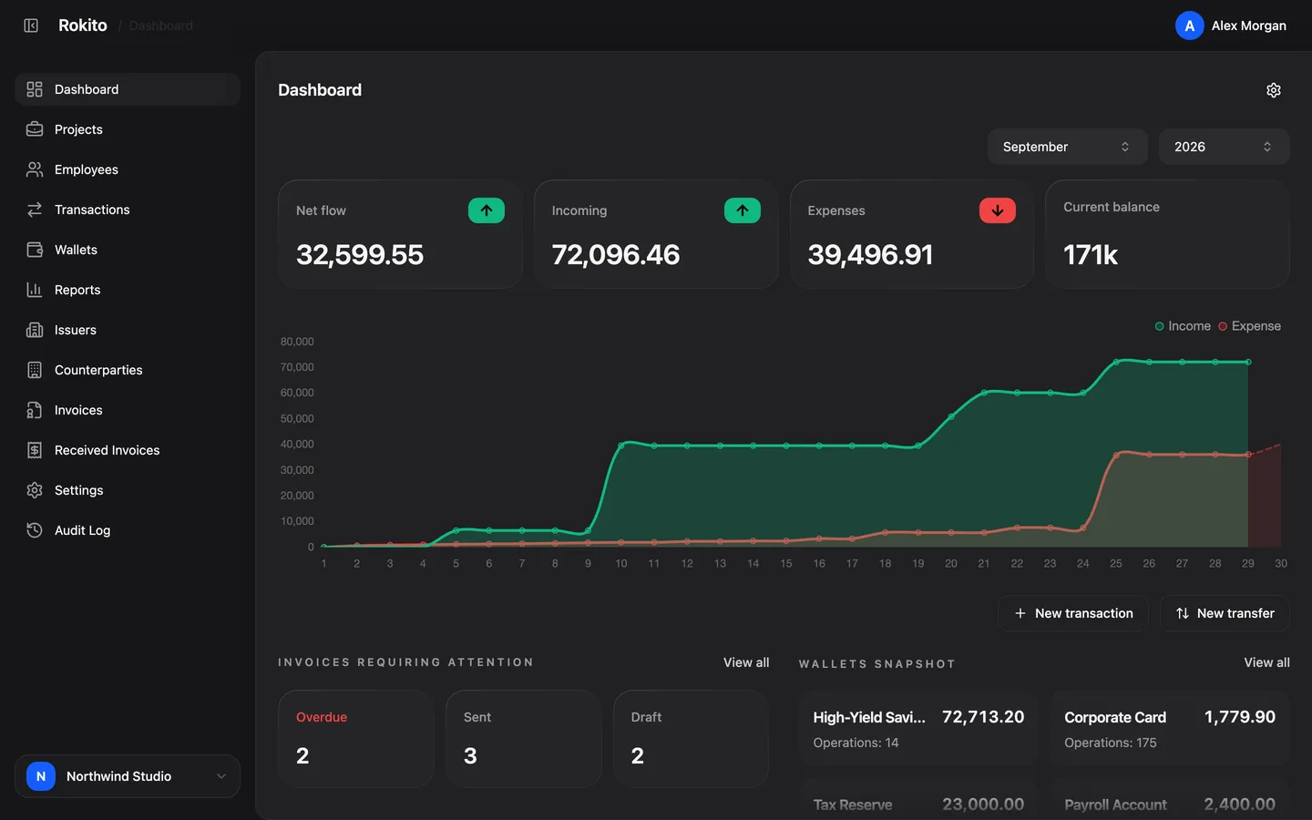The height and width of the screenshot is (820, 1312).
Task: Click the New transfer button
Action: click(1225, 613)
